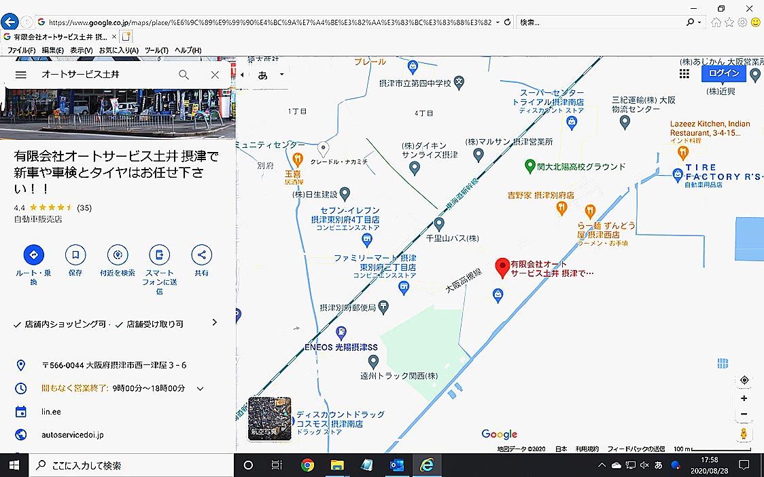This screenshot has width=764, height=477.
Task: Expand the store shopping options chevron
Action: coord(215,323)
